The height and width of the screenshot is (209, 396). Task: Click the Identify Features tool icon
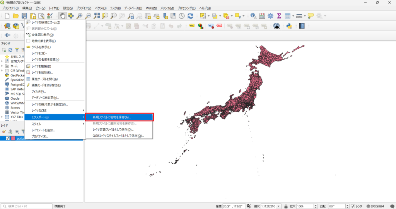tap(253, 16)
